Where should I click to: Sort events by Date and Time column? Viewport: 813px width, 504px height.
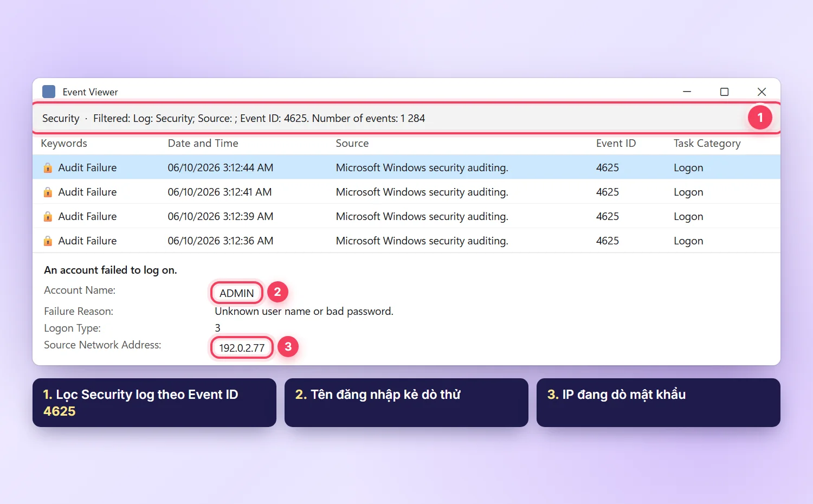(x=203, y=143)
